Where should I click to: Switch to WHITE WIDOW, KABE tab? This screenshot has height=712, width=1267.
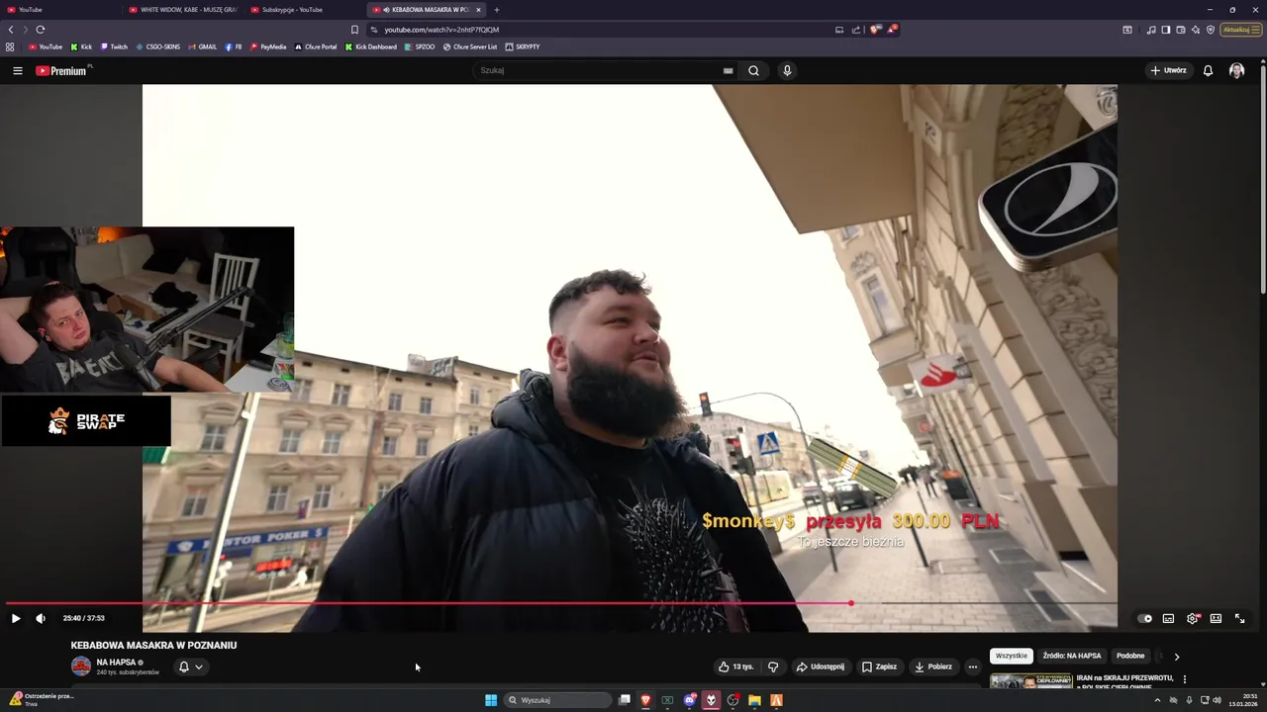182,10
